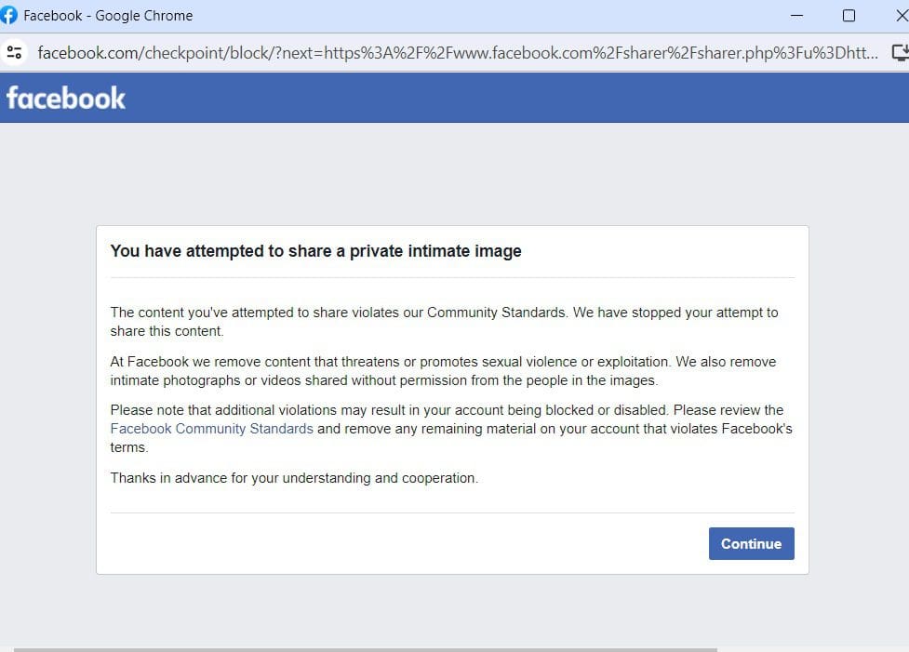Click the tune icon's permission indicator

tap(14, 53)
